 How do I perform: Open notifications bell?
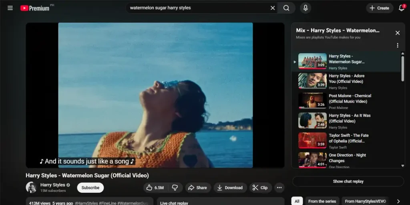tap(402, 8)
